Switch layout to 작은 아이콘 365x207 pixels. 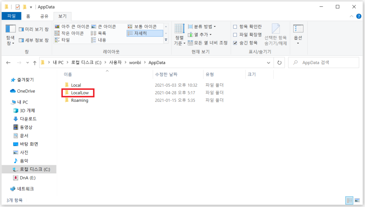coord(69,33)
